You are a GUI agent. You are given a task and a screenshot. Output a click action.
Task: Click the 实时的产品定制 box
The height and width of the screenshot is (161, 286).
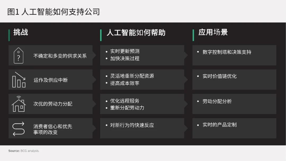[234, 128]
